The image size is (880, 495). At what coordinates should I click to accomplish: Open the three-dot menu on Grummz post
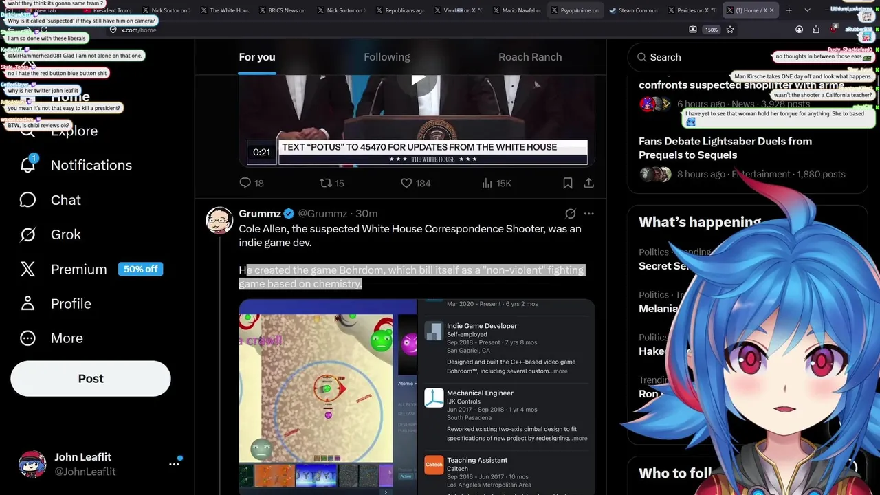tap(589, 214)
